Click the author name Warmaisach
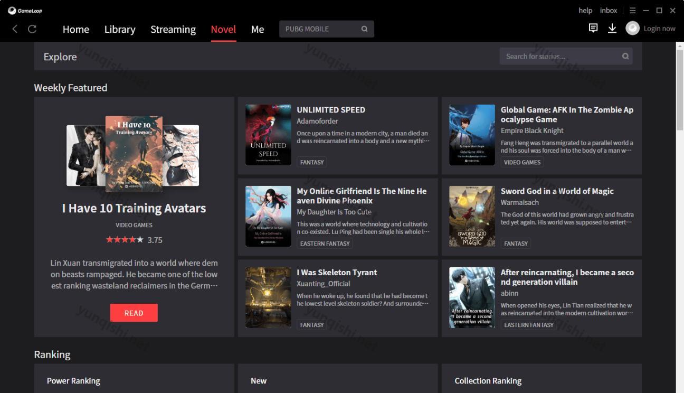 [520, 202]
